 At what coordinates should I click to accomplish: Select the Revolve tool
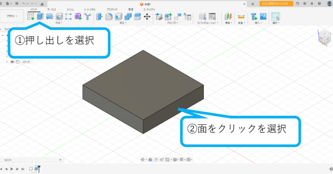[x=50, y=17]
